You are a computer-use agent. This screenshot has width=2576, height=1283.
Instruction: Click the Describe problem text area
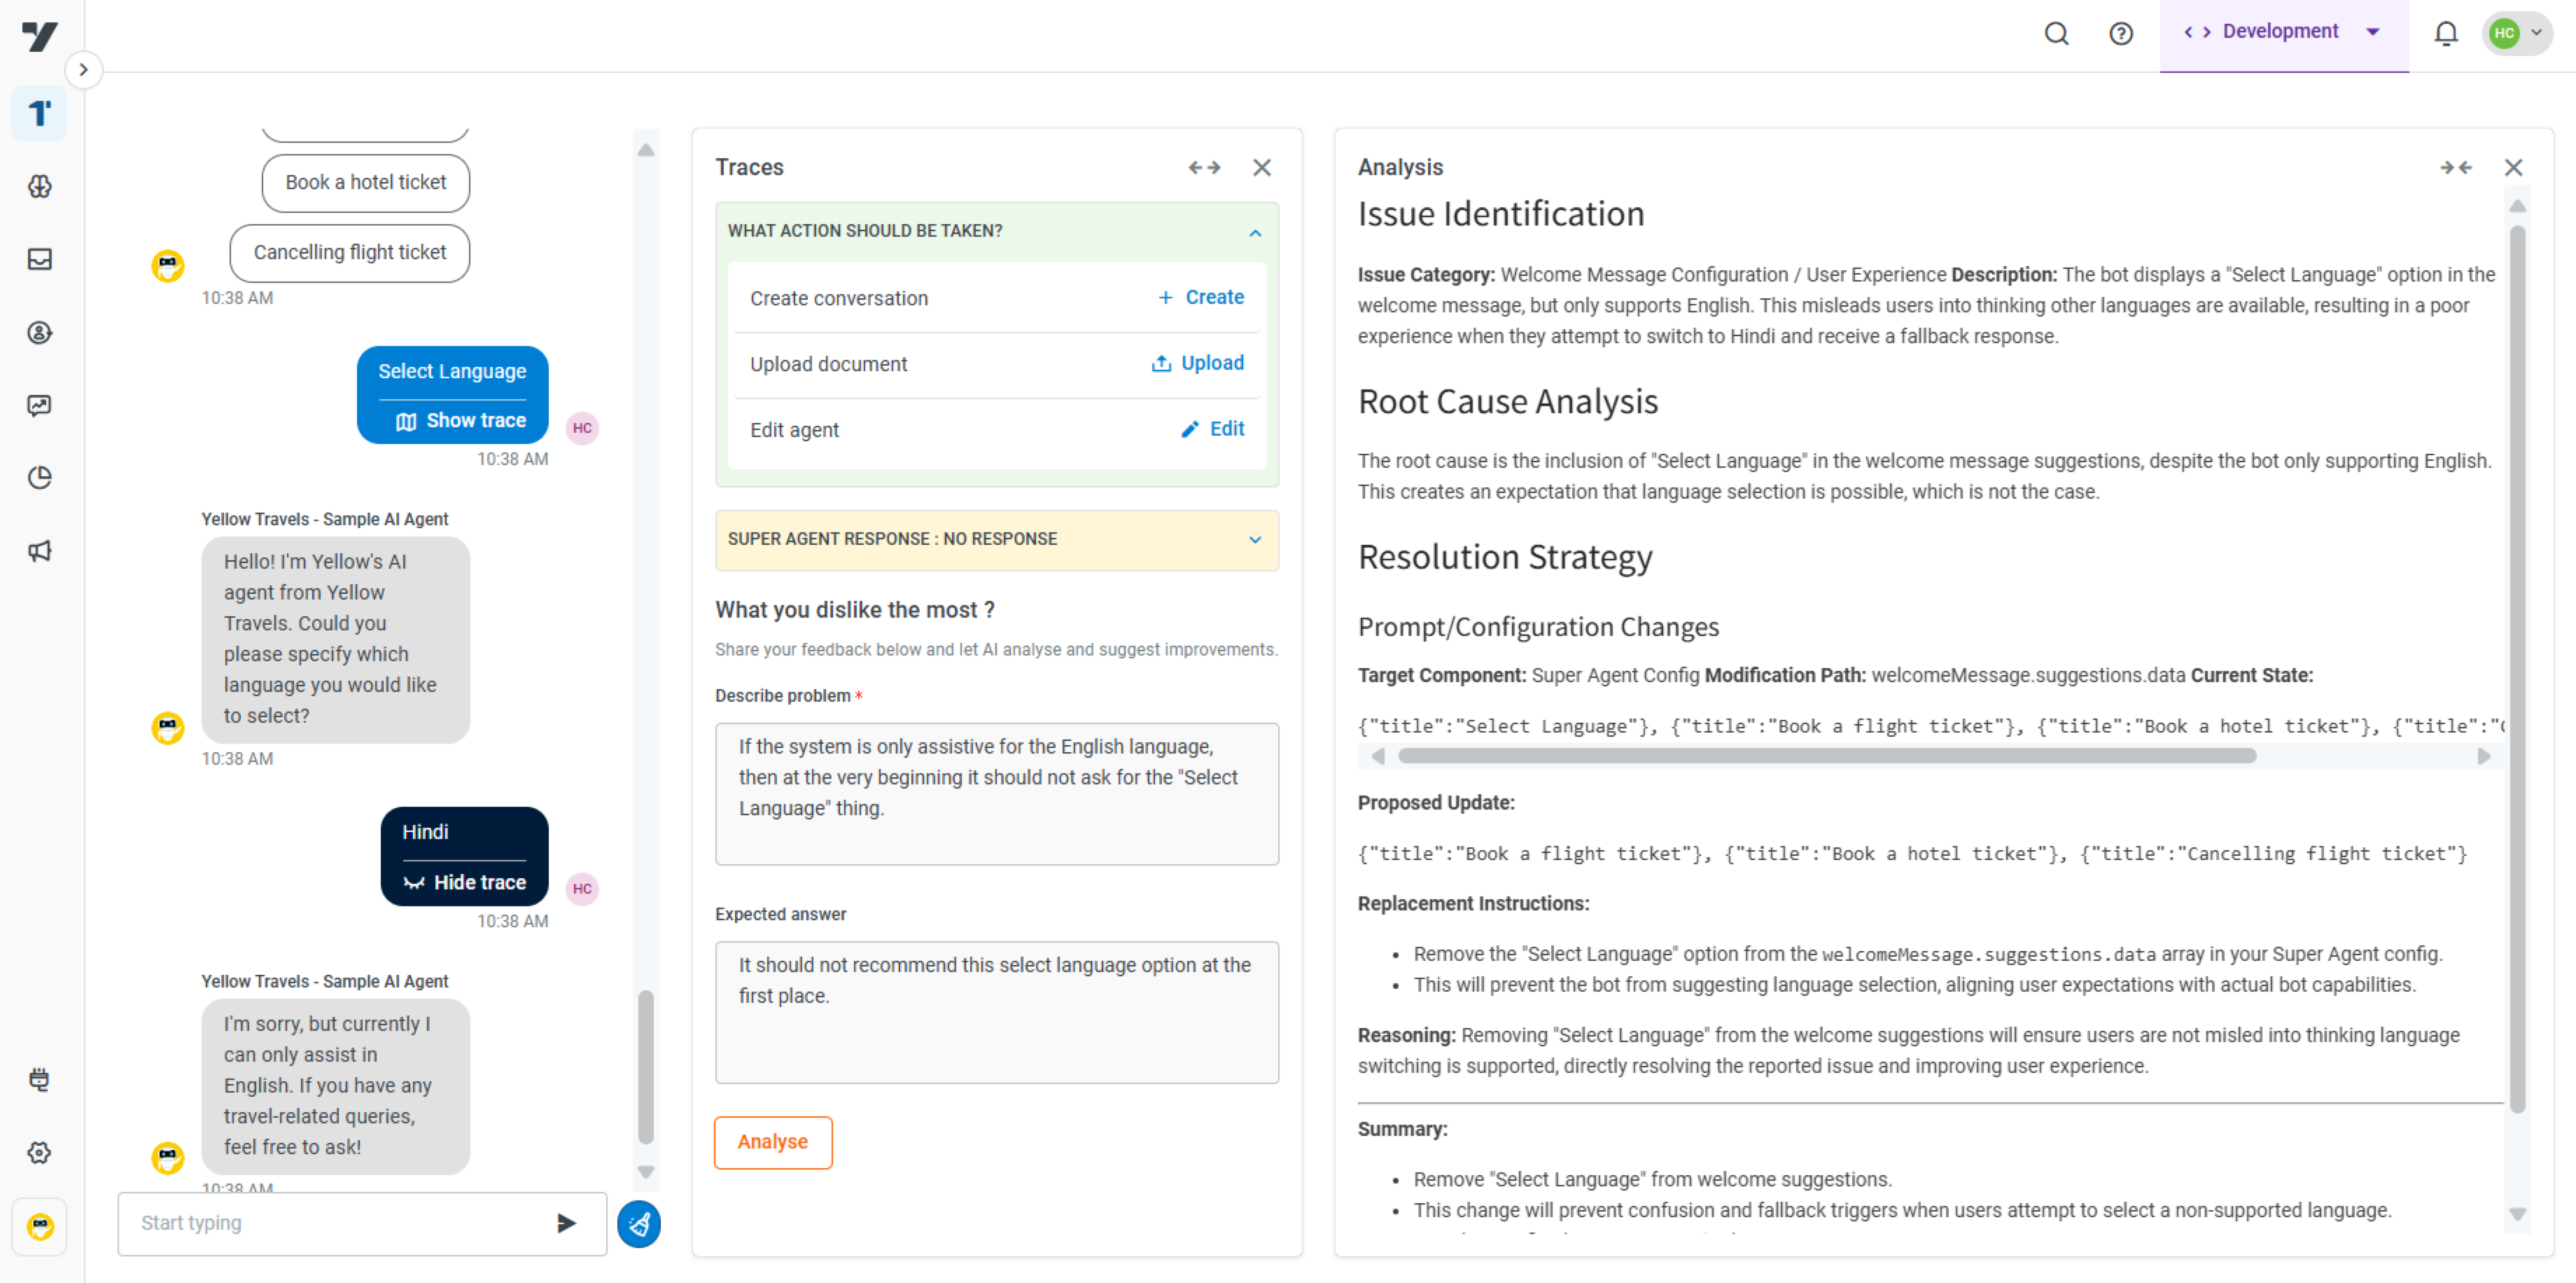997,795
